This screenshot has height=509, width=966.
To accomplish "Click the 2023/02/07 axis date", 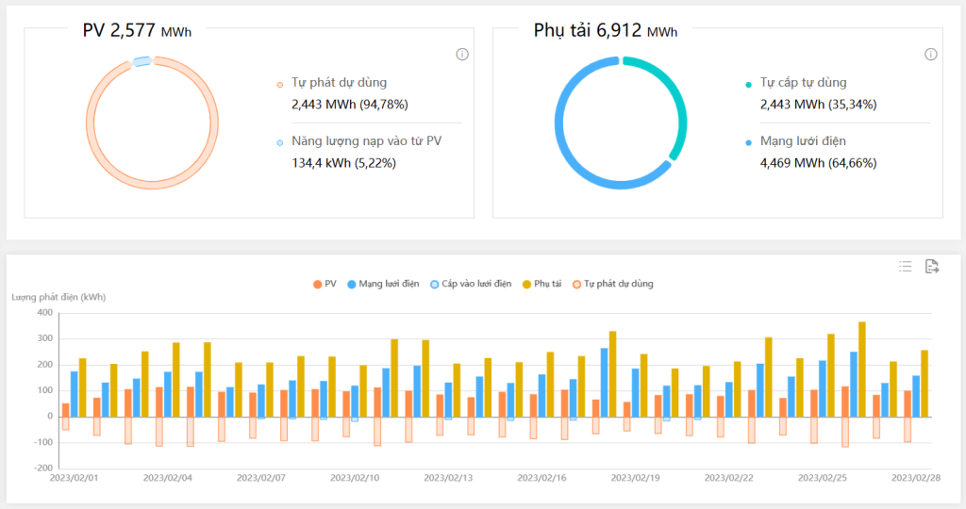I will (x=261, y=478).
